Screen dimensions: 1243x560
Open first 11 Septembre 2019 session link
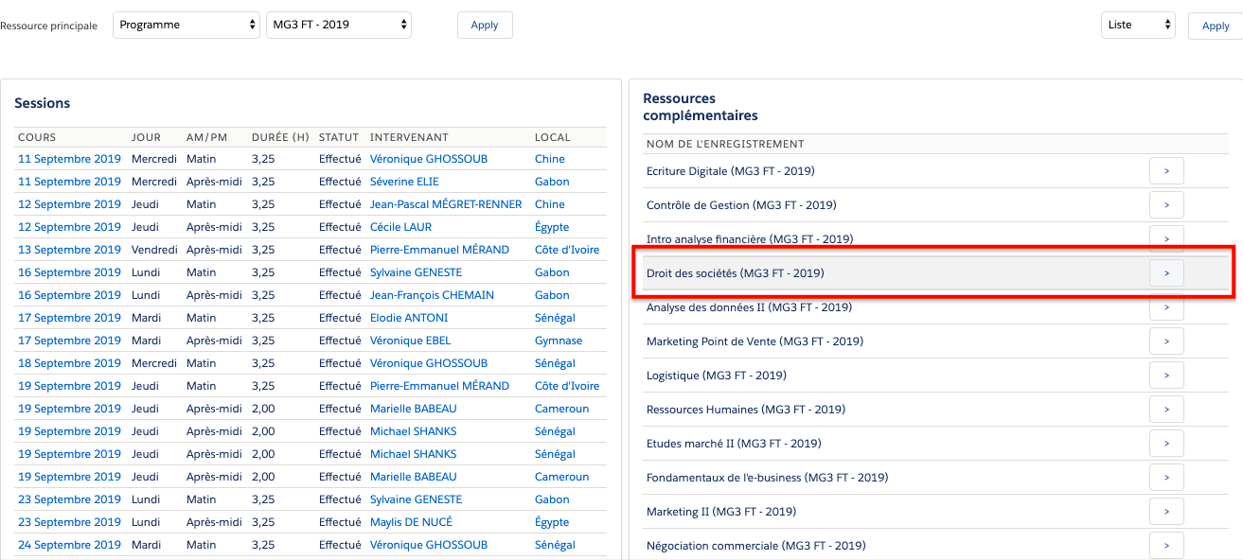(x=69, y=159)
